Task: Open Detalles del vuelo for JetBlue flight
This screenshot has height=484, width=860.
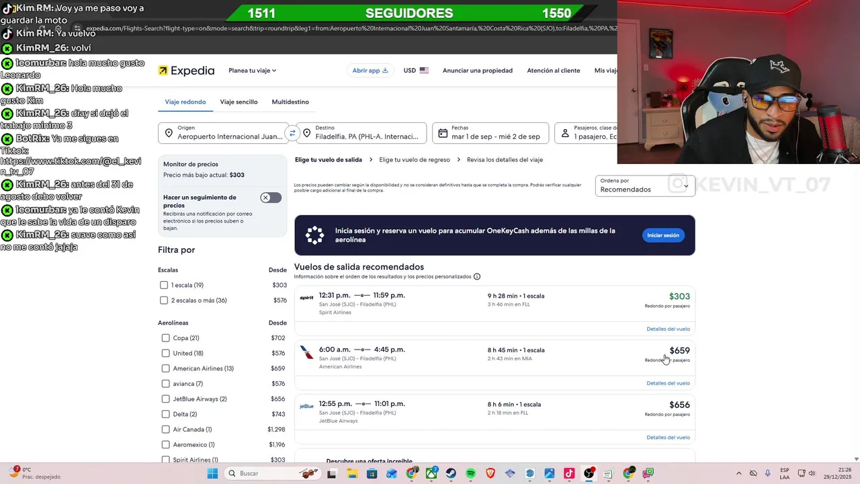Action: coord(668,438)
